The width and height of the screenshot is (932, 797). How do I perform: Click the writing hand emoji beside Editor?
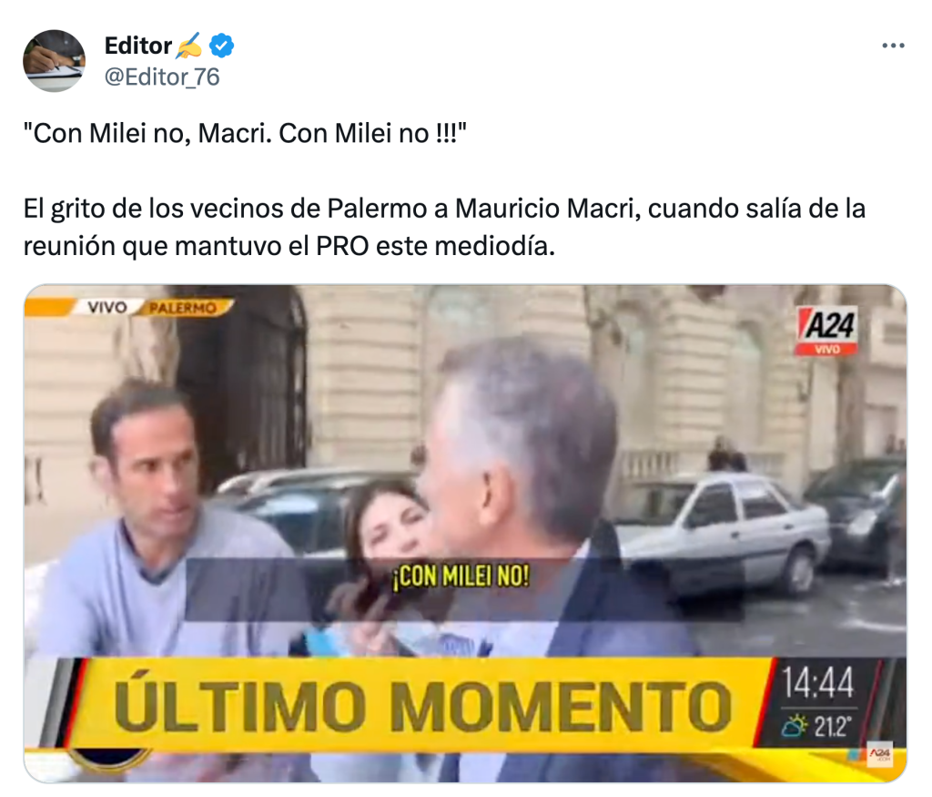click(x=189, y=46)
